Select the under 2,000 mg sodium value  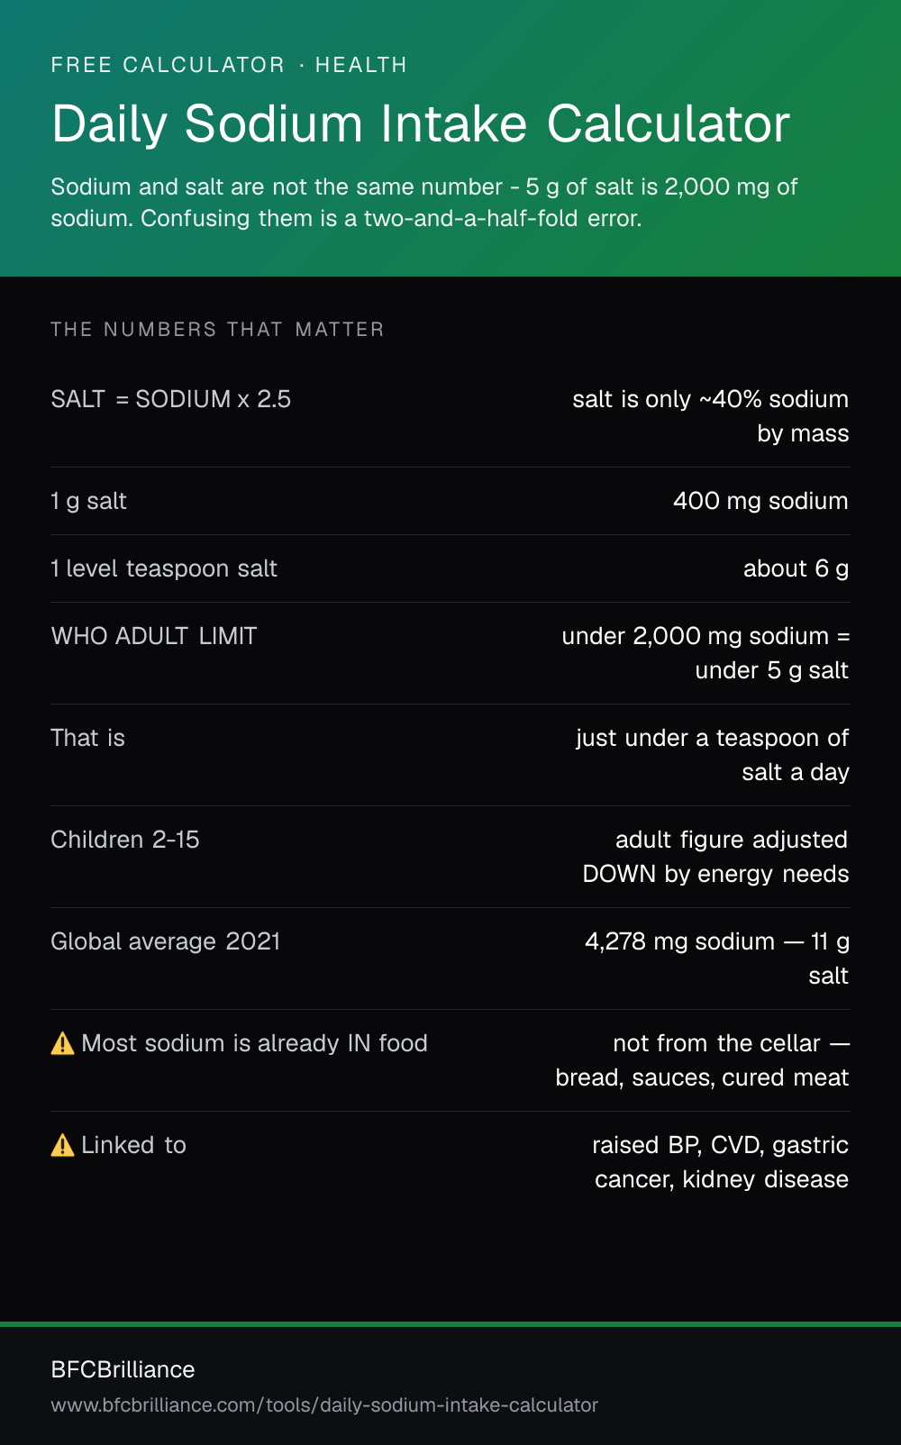pyautogui.click(x=705, y=653)
